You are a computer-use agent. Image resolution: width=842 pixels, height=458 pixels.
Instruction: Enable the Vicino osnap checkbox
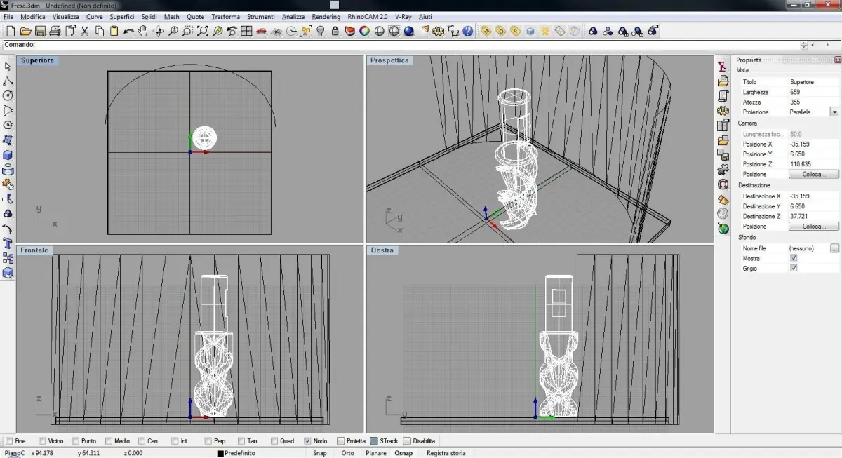pyautogui.click(x=43, y=441)
